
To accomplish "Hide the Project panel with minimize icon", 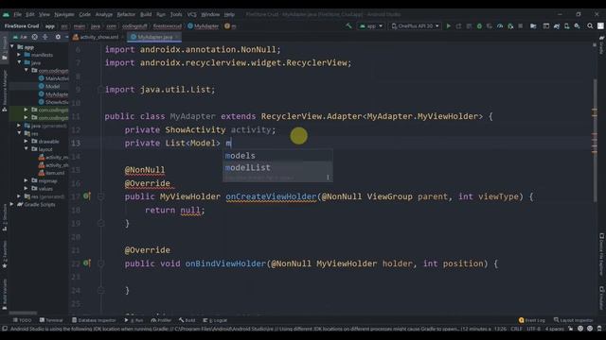I will (66, 37).
